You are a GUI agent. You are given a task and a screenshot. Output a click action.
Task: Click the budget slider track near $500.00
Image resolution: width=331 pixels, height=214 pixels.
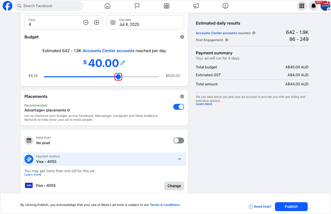(x=157, y=77)
